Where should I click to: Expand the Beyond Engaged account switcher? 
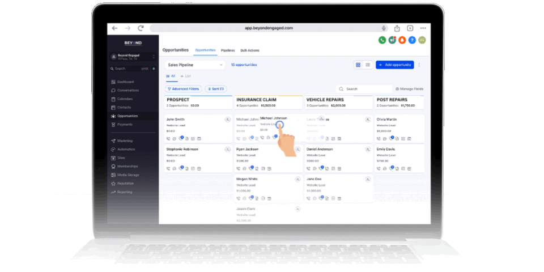pyautogui.click(x=133, y=57)
